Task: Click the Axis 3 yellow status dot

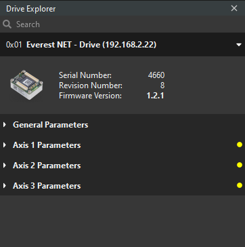Action: pyautogui.click(x=240, y=185)
